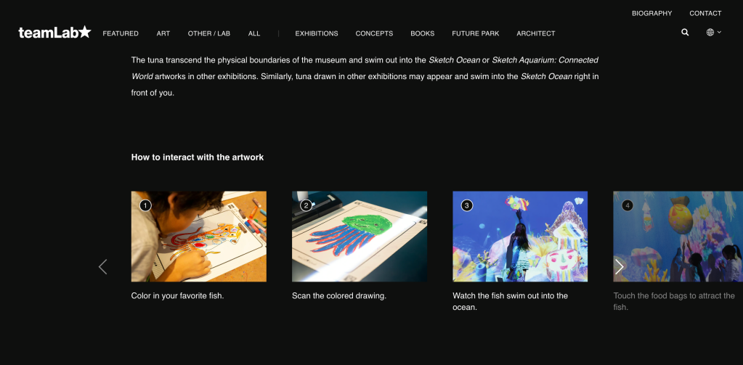Open FUTURE PARK navigation link
This screenshot has width=743, height=365.
(475, 33)
